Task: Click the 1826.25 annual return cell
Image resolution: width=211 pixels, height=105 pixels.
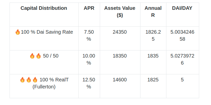Action: [x=153, y=35]
